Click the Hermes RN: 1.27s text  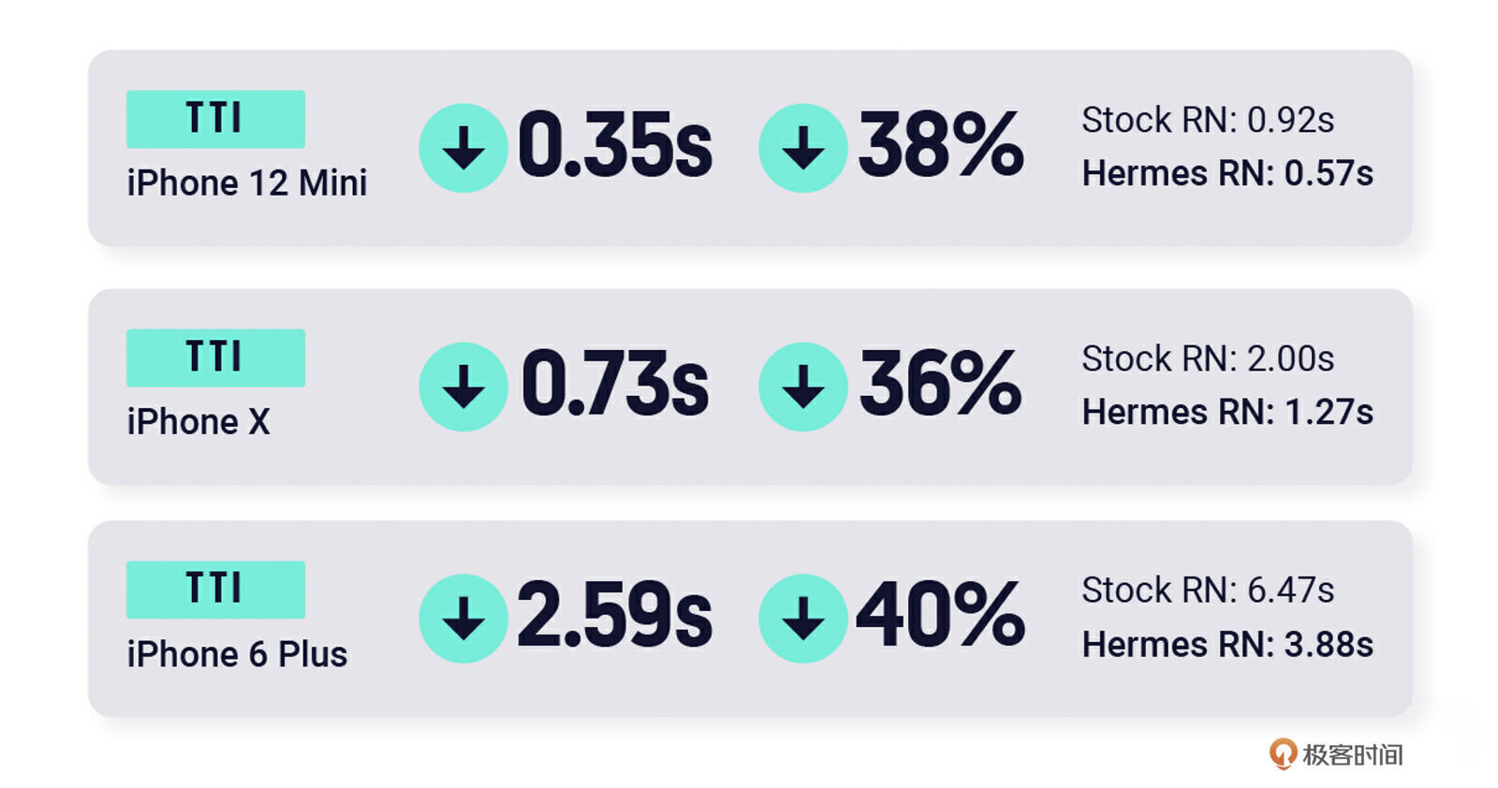click(1227, 412)
